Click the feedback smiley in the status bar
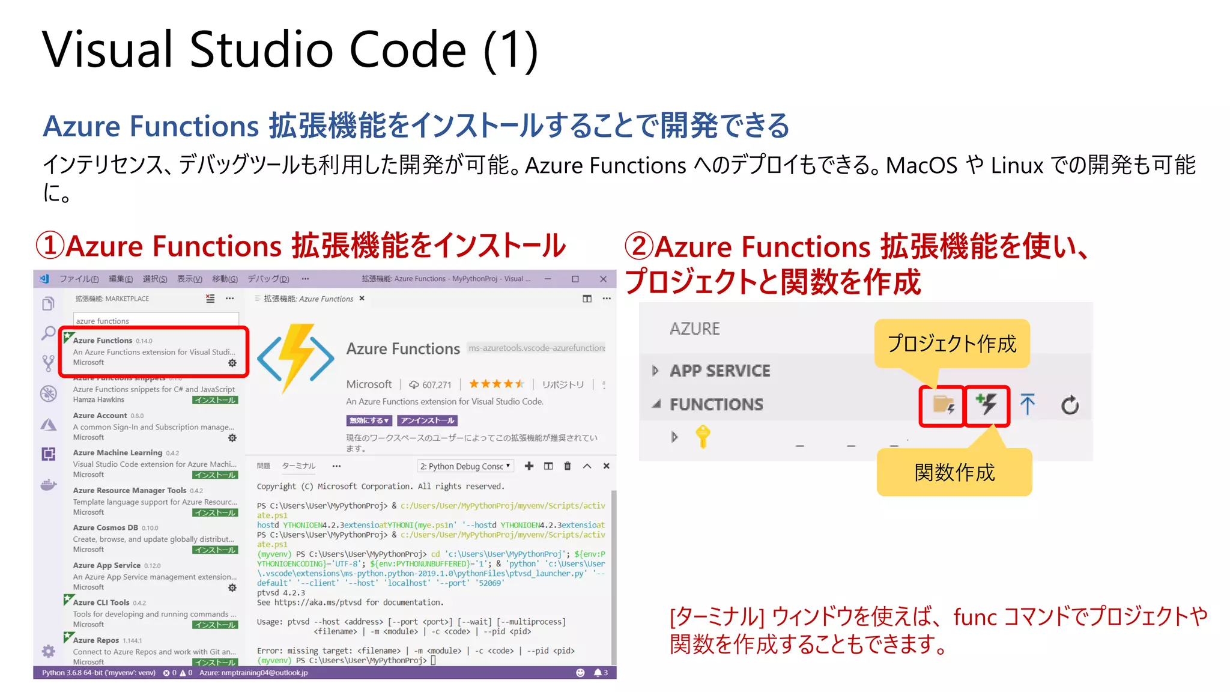The width and height of the screenshot is (1230, 692). point(580,673)
